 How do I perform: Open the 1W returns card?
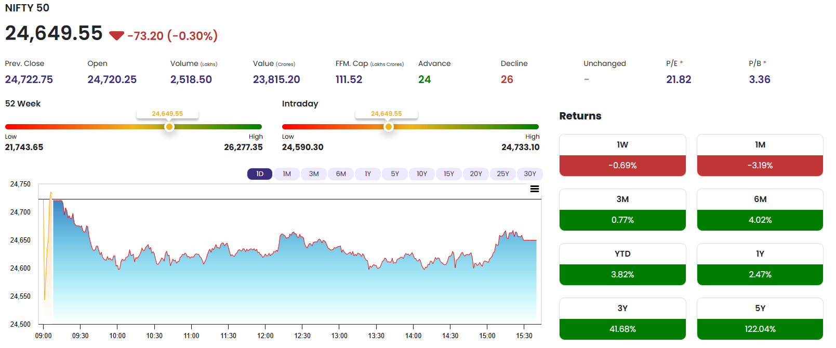622,155
